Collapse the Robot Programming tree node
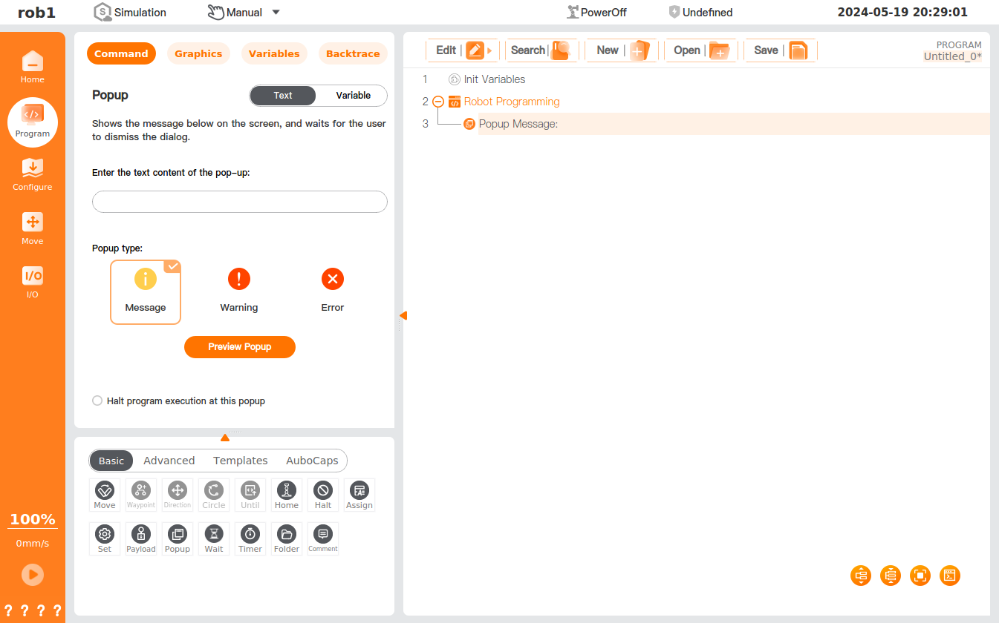This screenshot has width=999, height=623. [x=438, y=102]
